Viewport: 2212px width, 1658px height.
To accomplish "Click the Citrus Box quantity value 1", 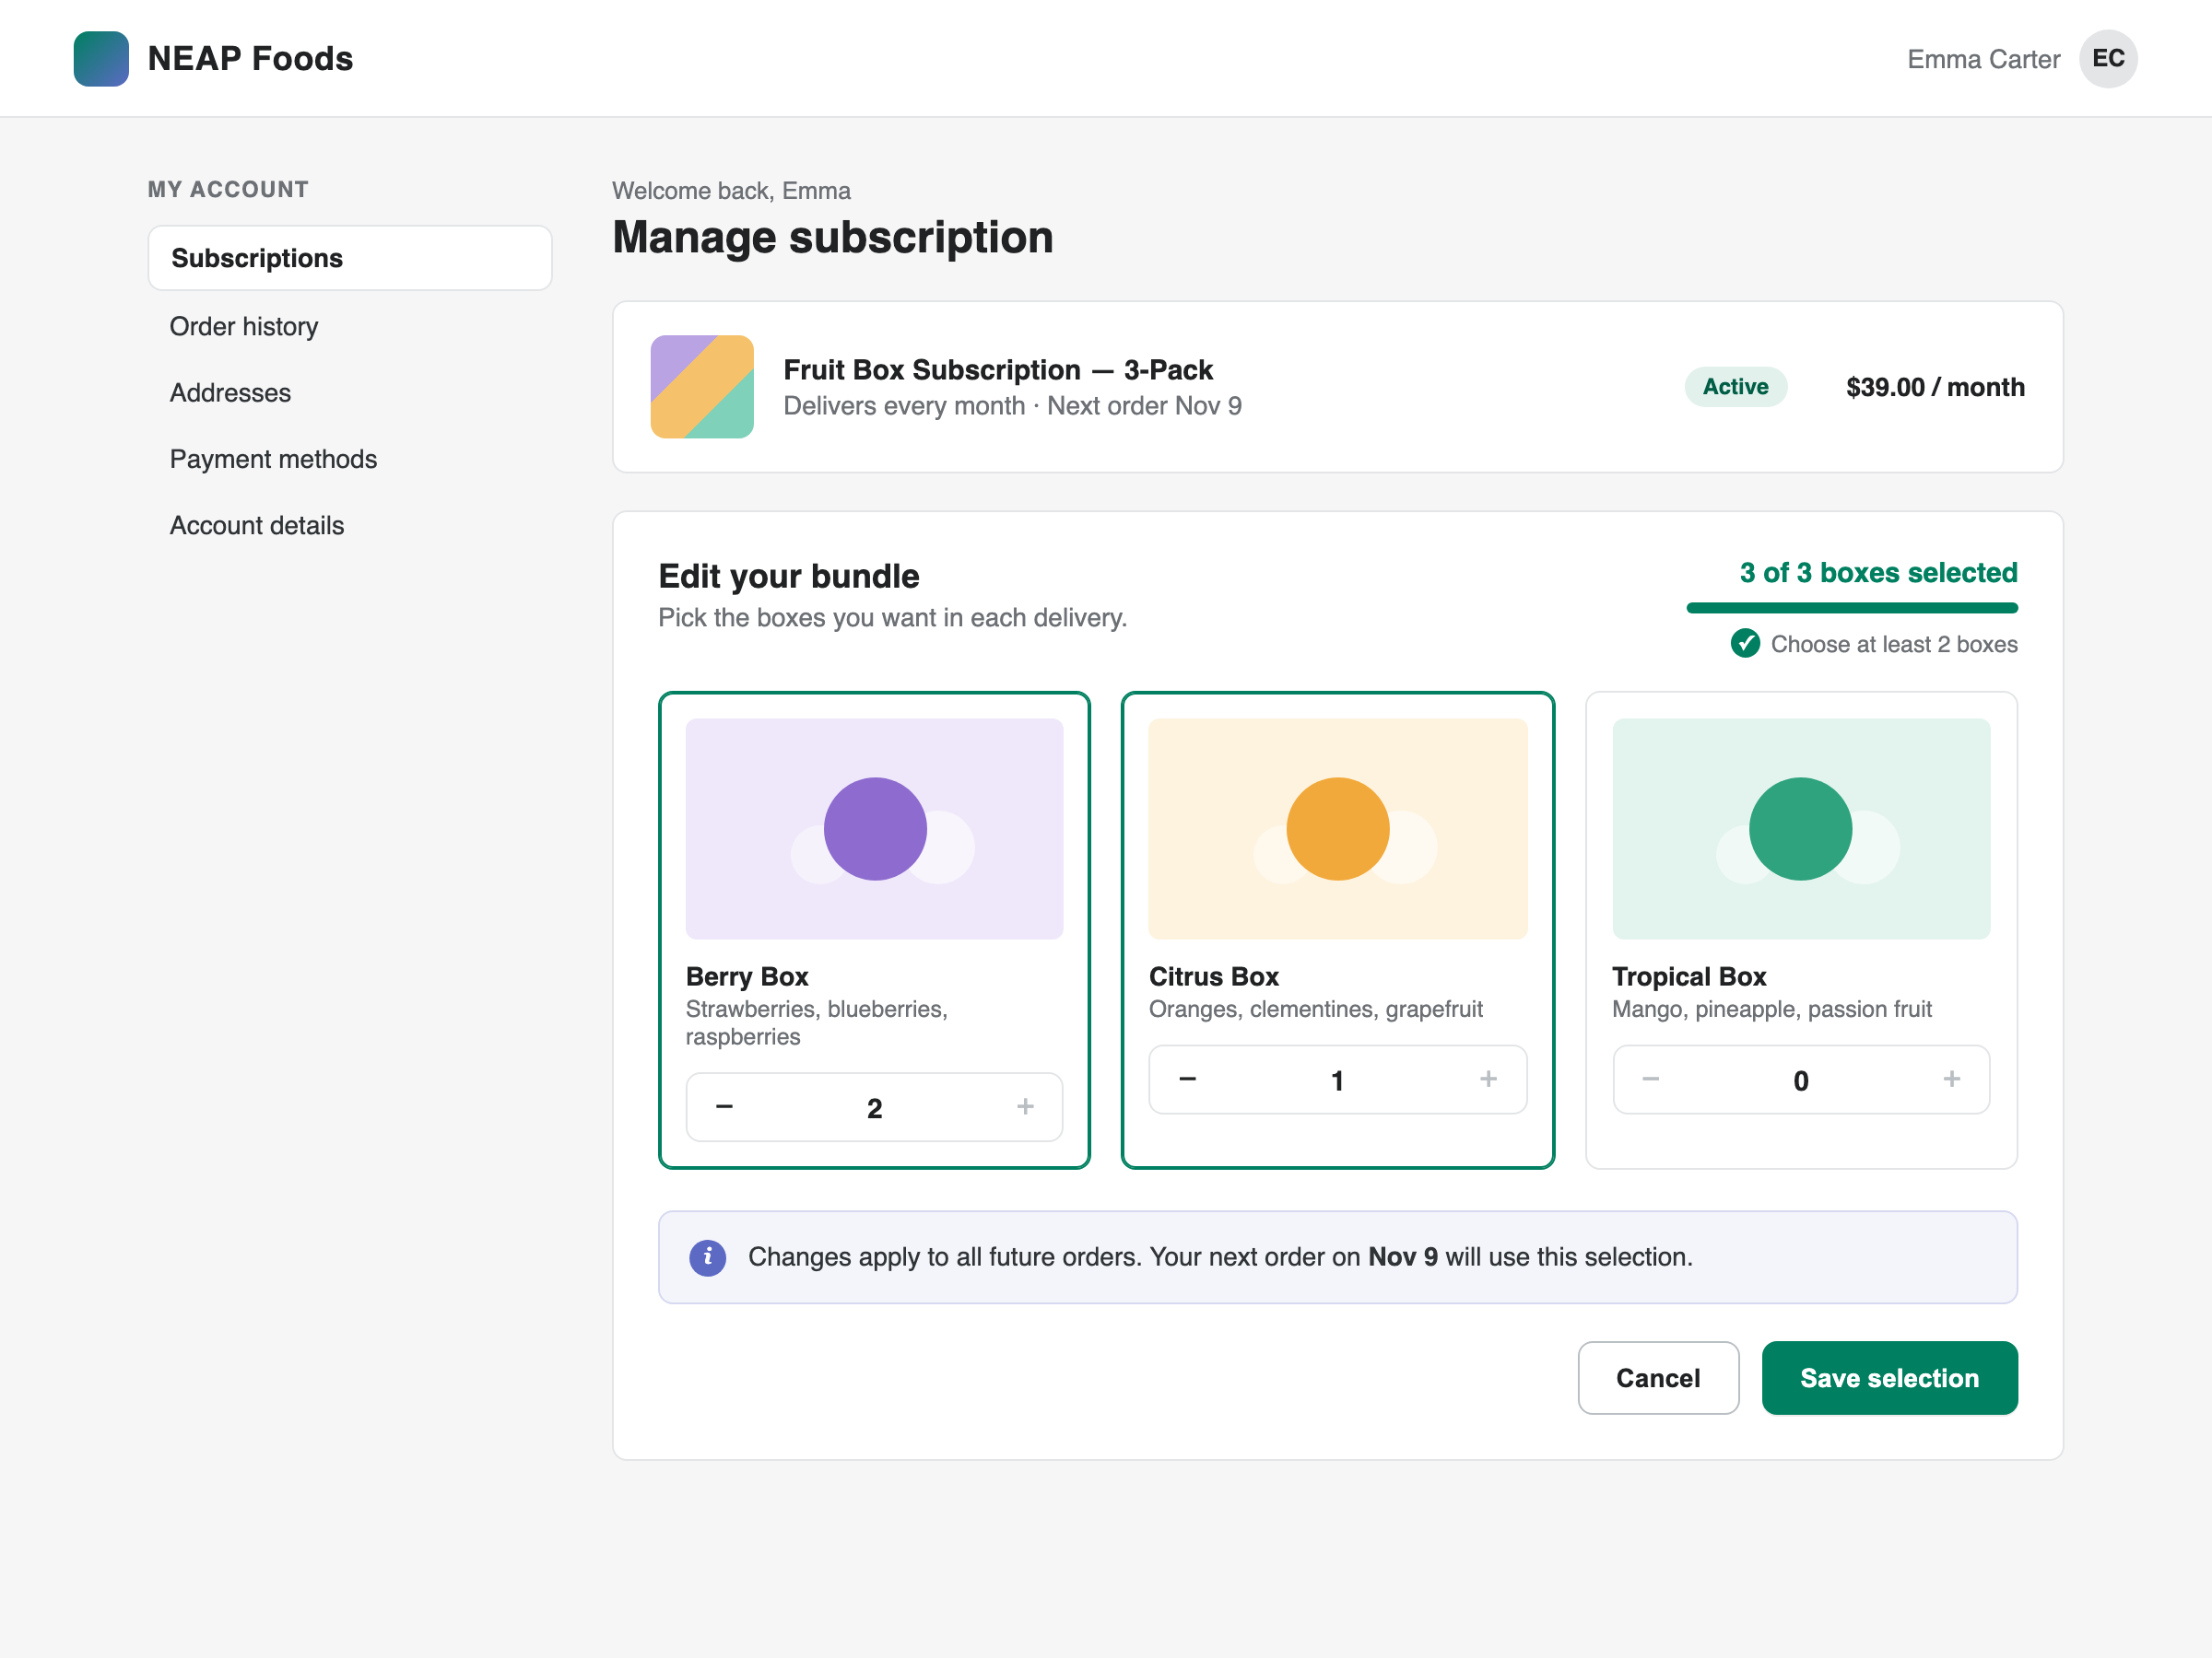I will coord(1338,1080).
